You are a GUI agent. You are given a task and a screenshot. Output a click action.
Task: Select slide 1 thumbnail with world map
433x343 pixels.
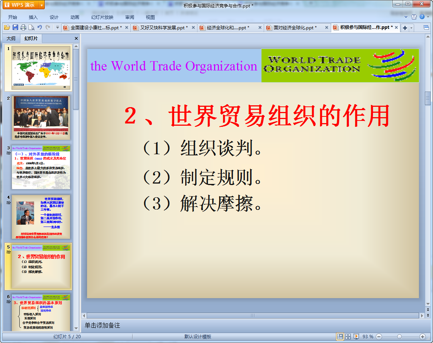click(x=41, y=68)
